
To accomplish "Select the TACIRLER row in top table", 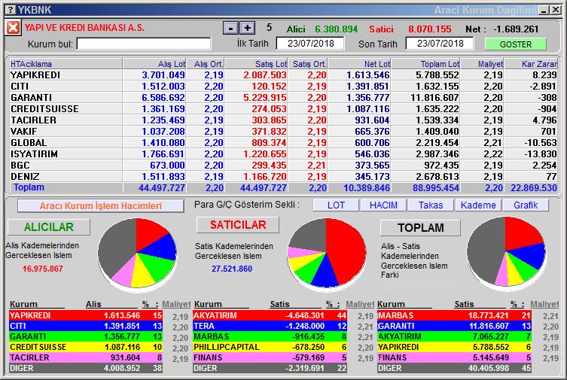I will point(283,120).
